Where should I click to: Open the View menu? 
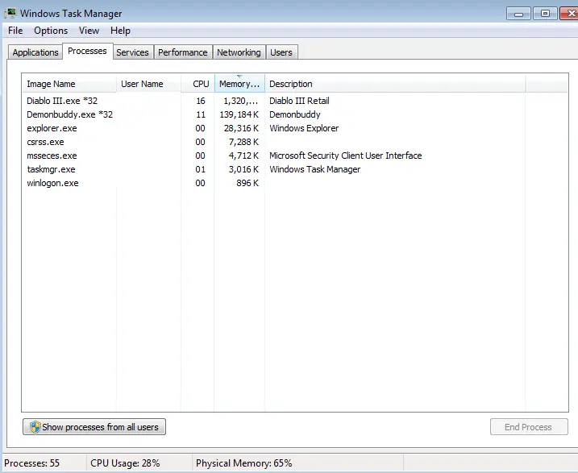click(89, 31)
